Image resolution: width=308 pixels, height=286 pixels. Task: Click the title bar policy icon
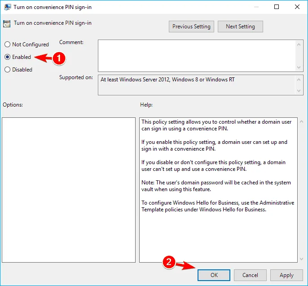click(x=7, y=7)
